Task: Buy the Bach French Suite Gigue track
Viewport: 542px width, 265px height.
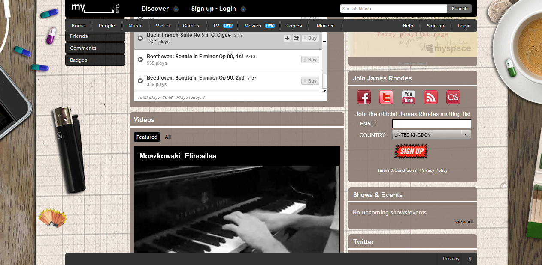Action: (310, 38)
